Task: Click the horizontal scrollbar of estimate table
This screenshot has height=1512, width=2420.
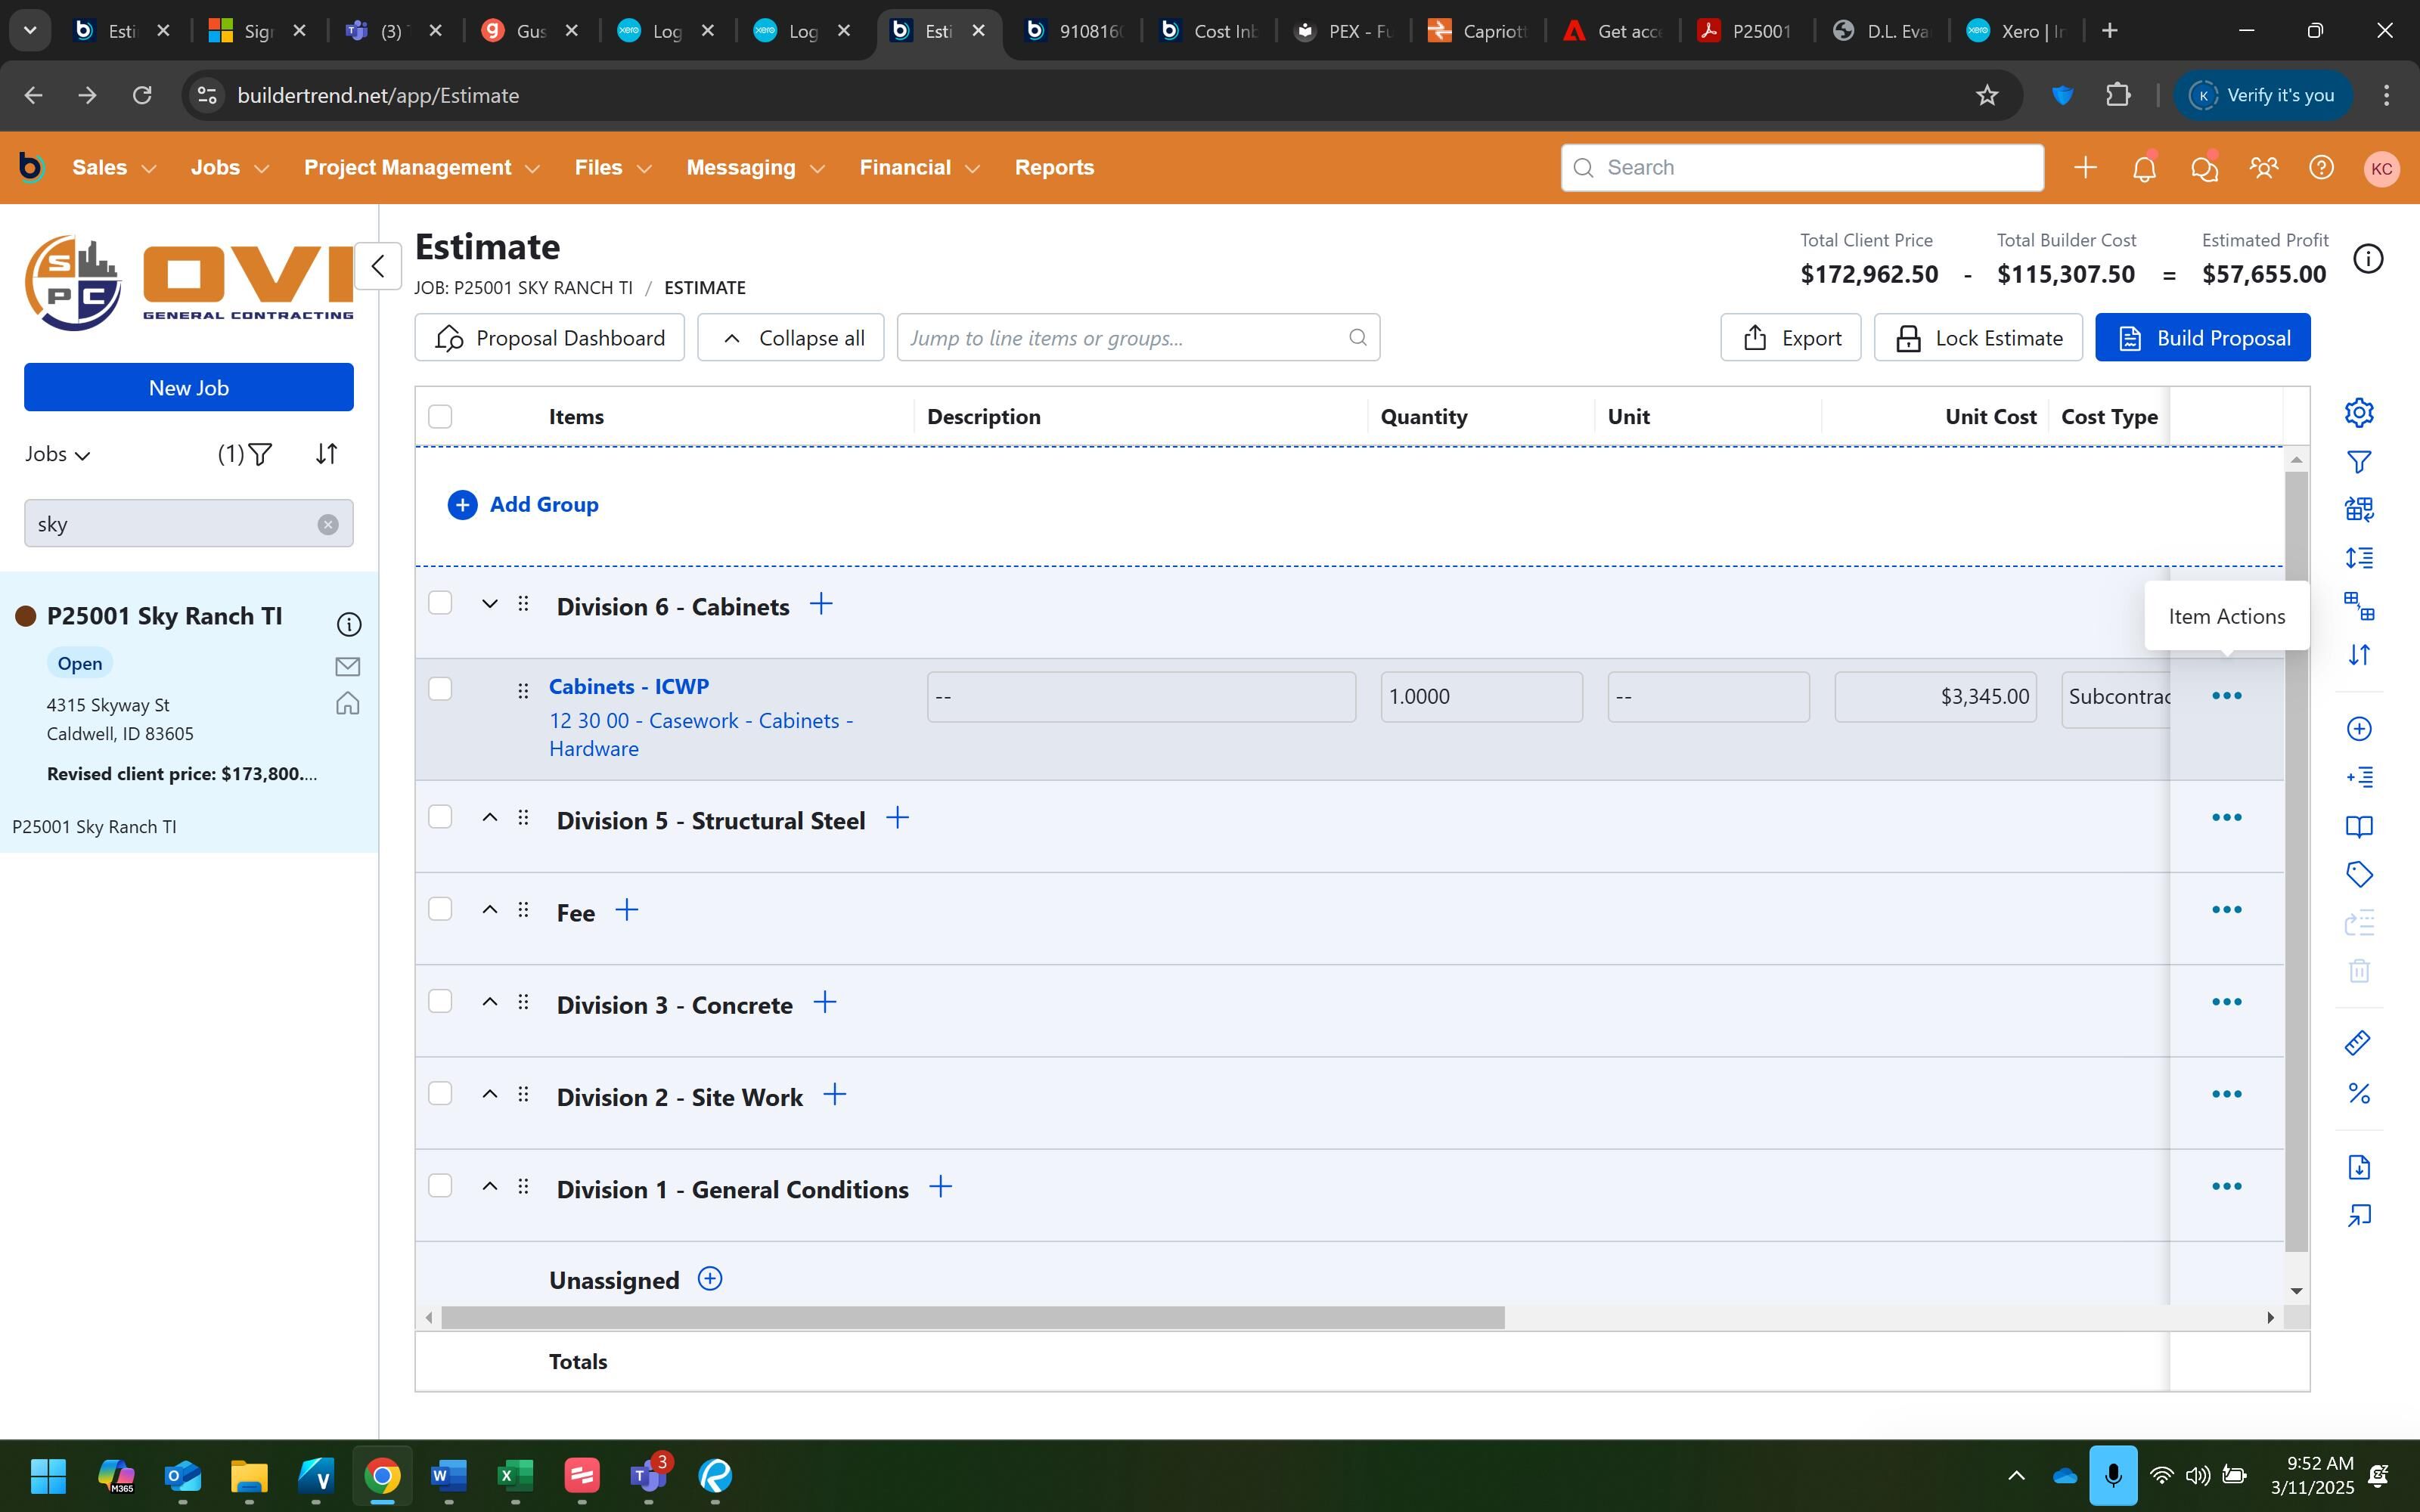Action: click(x=972, y=1318)
